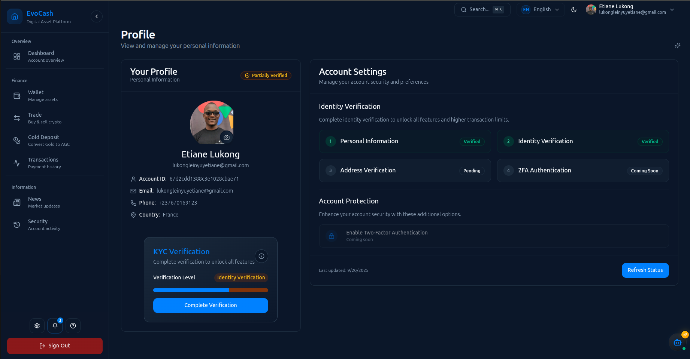Open the Security account activity icon
Image resolution: width=690 pixels, height=359 pixels.
point(16,224)
